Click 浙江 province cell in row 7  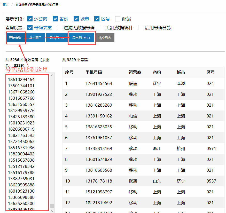pyautogui.click(x=157, y=148)
